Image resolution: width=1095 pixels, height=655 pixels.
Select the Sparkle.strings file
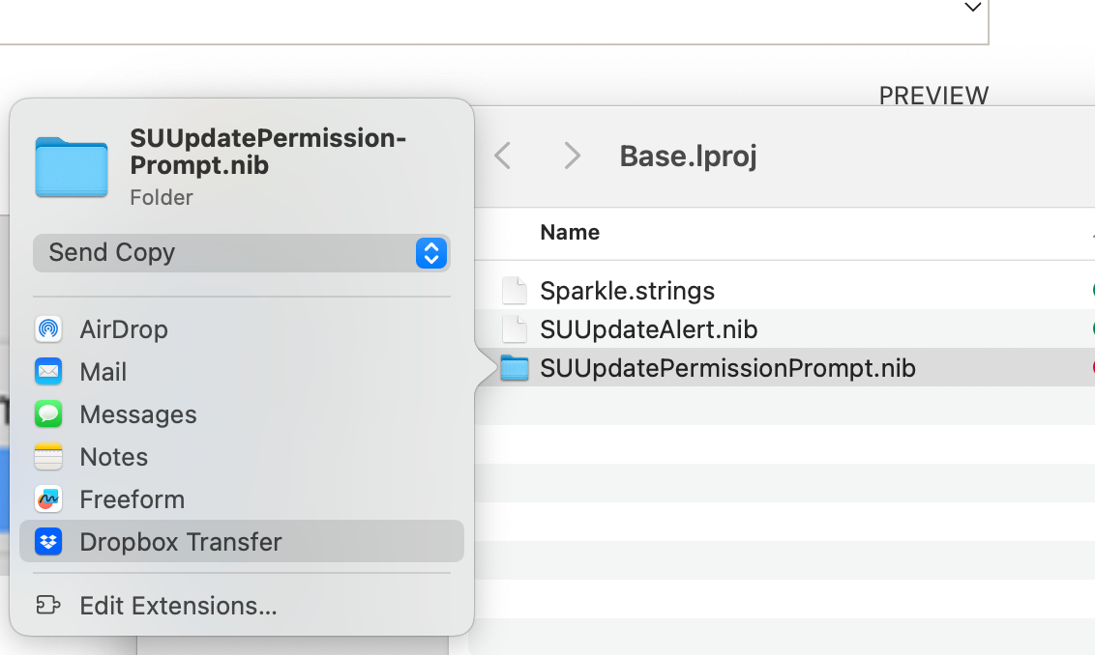pyautogui.click(x=627, y=291)
